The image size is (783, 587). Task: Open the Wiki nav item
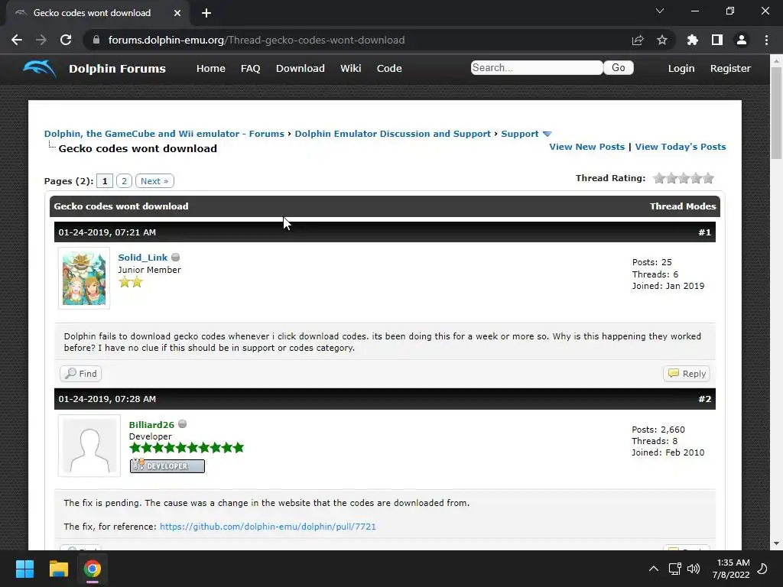click(350, 68)
